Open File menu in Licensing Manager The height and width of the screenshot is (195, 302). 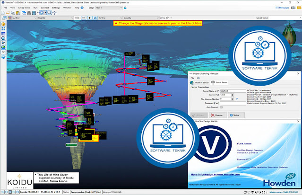tap(192, 78)
